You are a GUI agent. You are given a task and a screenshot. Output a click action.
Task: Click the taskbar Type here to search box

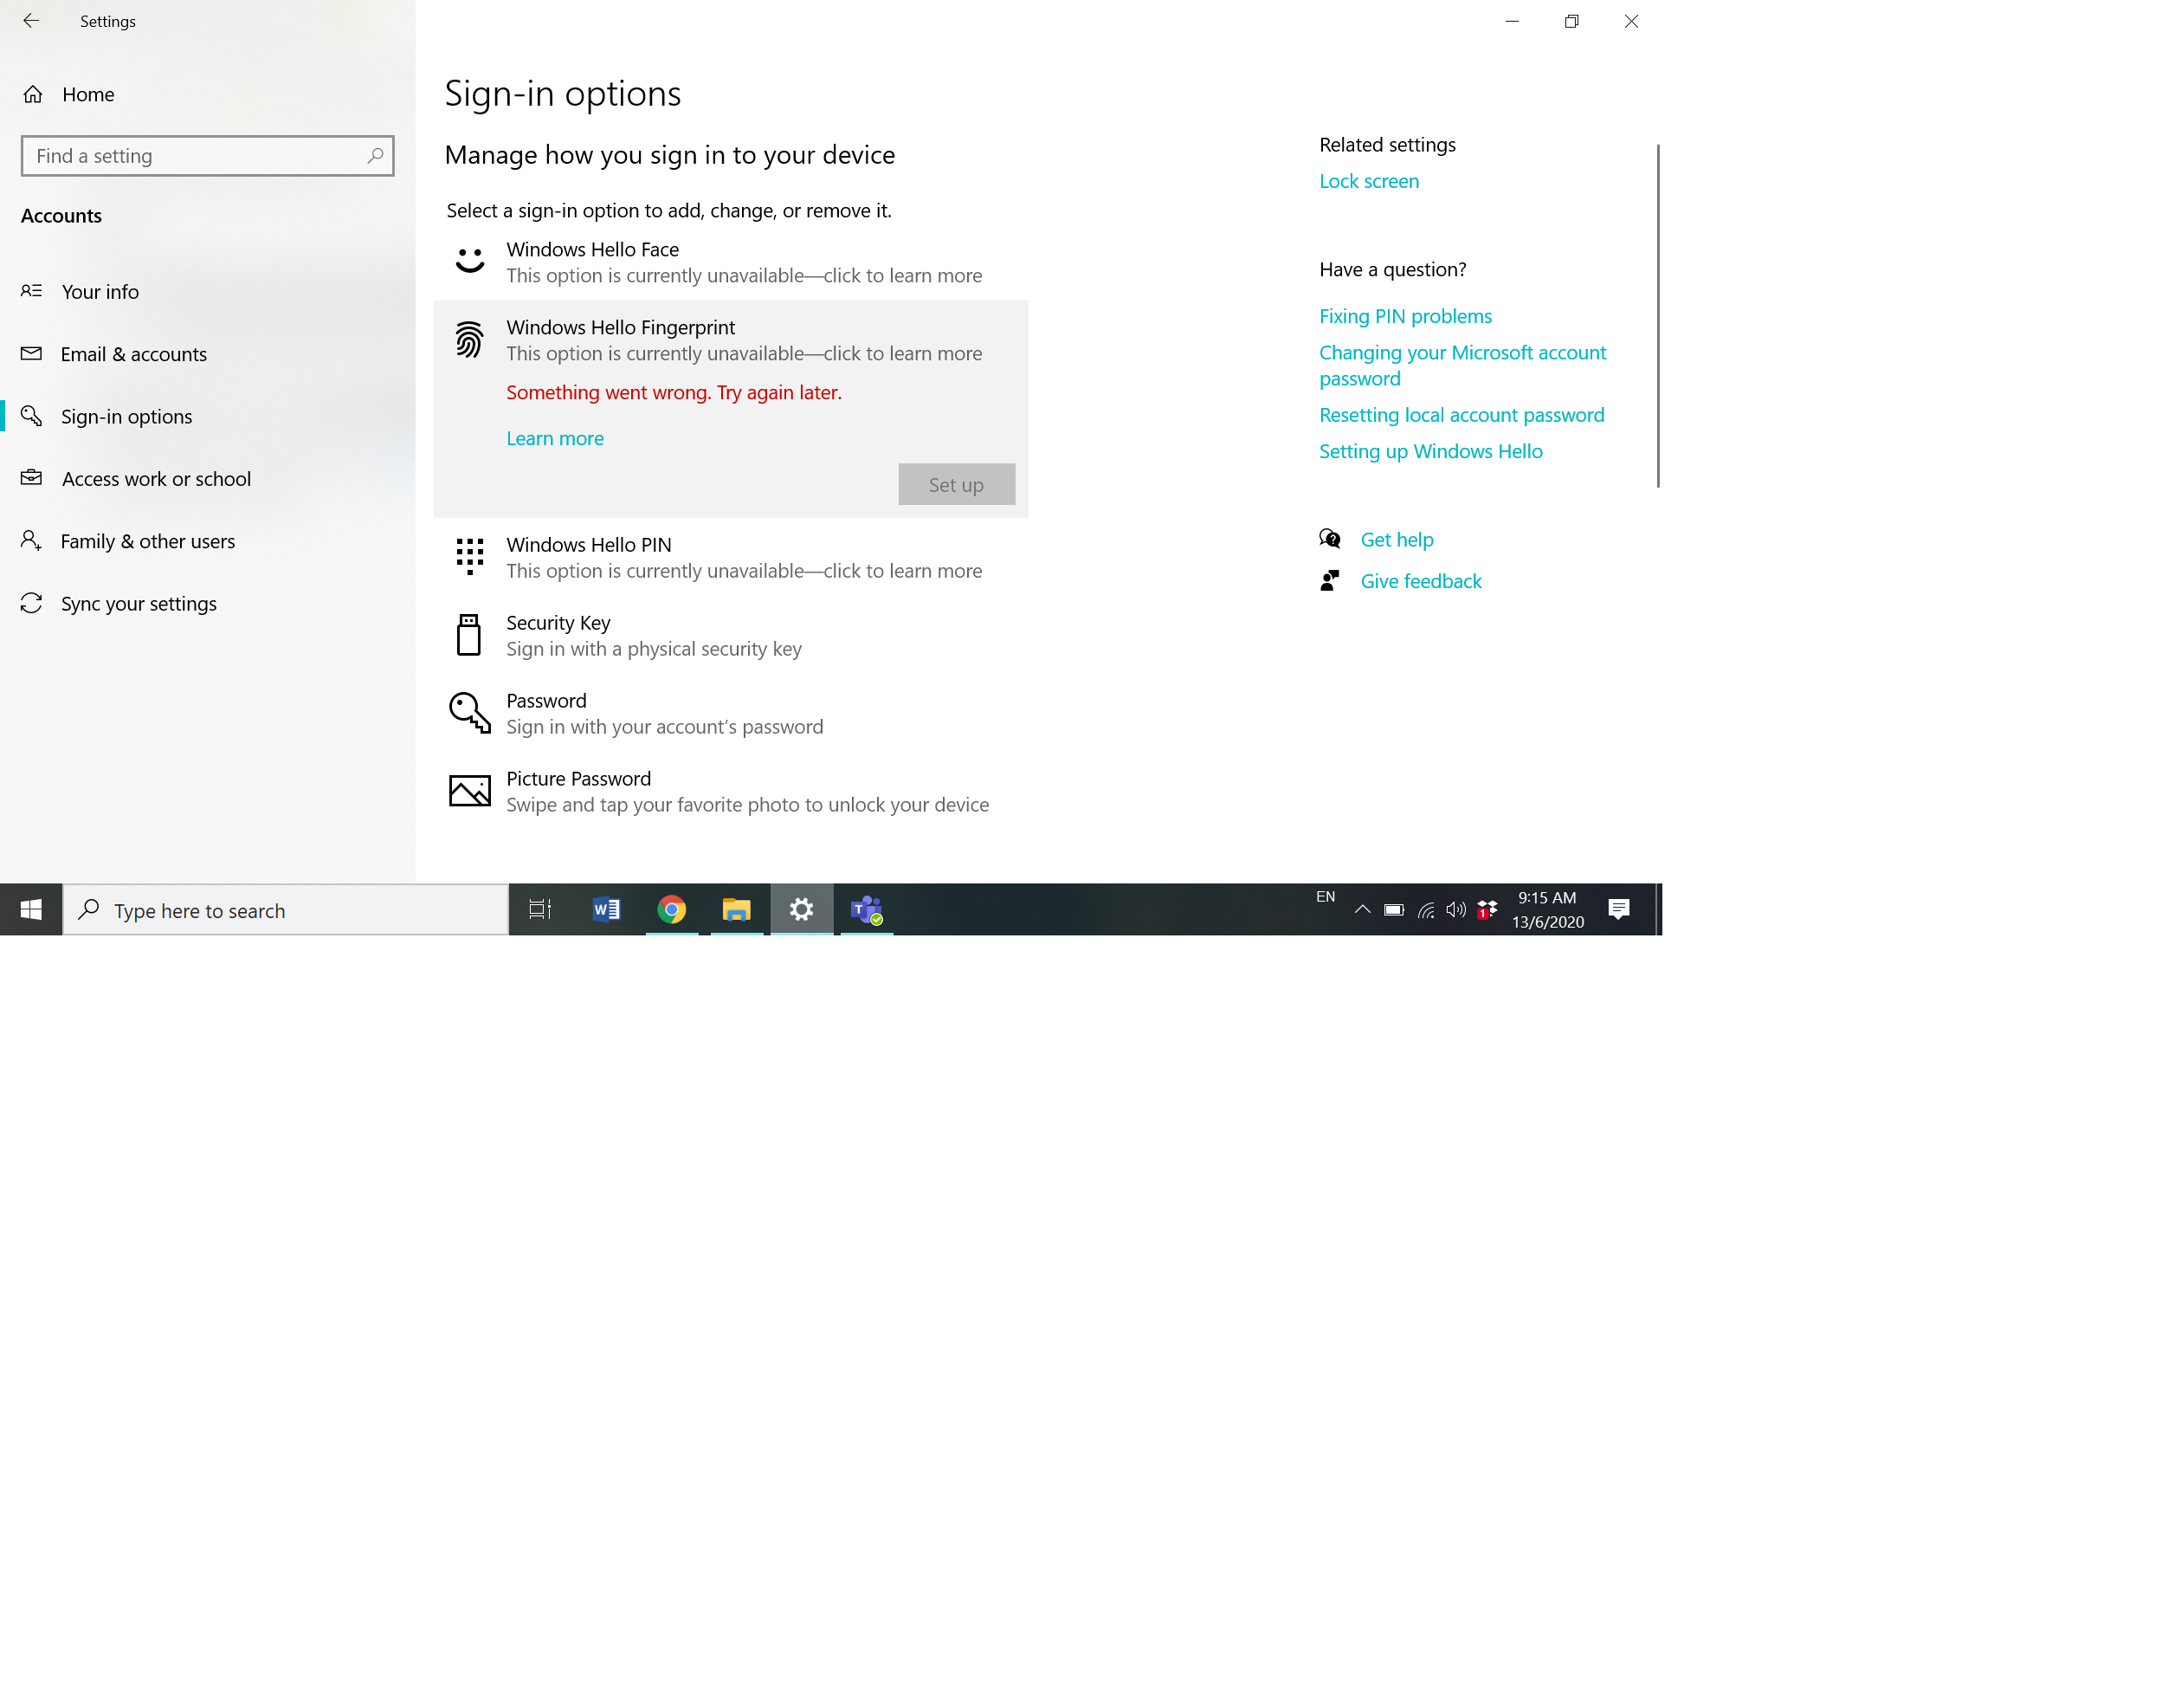(x=286, y=910)
